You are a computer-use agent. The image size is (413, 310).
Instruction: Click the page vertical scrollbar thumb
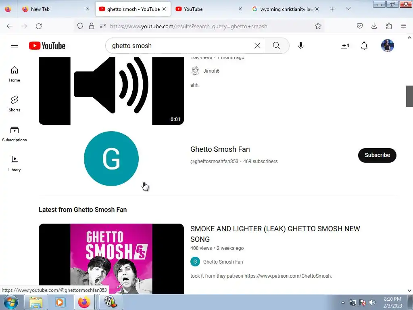(x=409, y=96)
